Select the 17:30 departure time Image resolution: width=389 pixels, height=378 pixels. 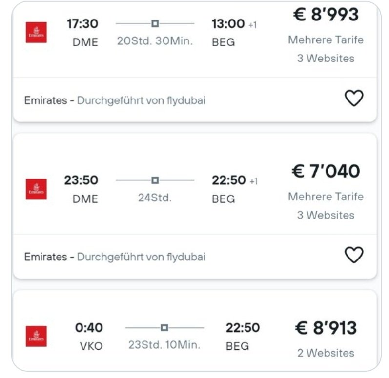[x=82, y=23]
